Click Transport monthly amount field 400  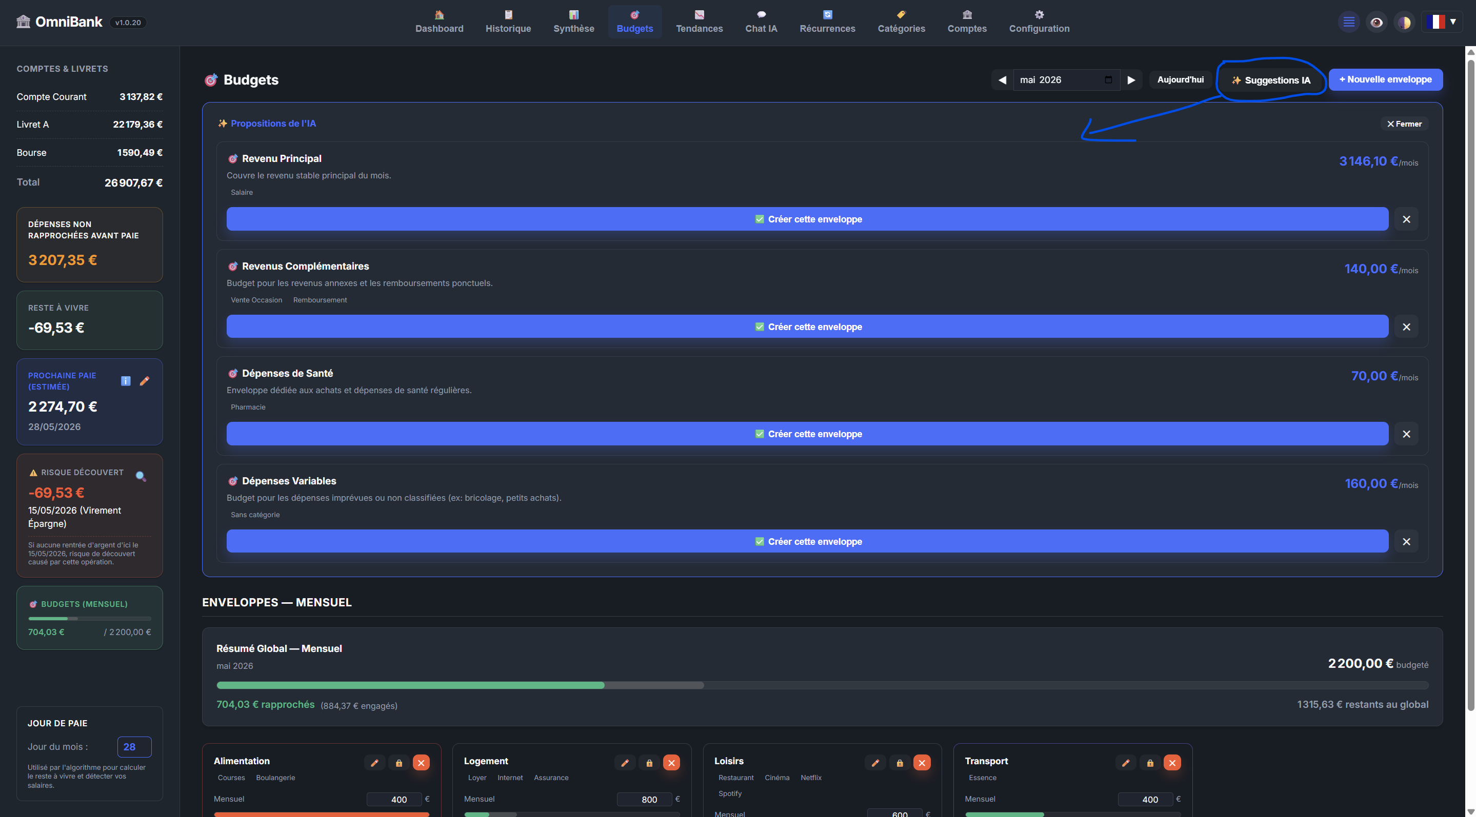(1145, 799)
